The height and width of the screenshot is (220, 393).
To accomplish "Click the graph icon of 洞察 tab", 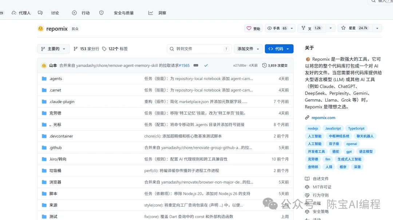I will click(x=150, y=13).
